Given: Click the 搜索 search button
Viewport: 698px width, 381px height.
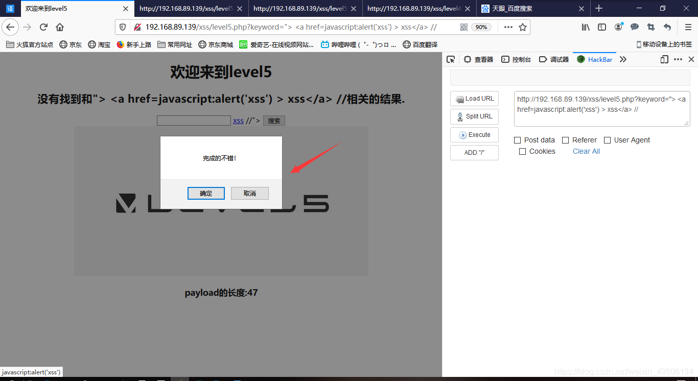Looking at the screenshot, I should (x=274, y=121).
